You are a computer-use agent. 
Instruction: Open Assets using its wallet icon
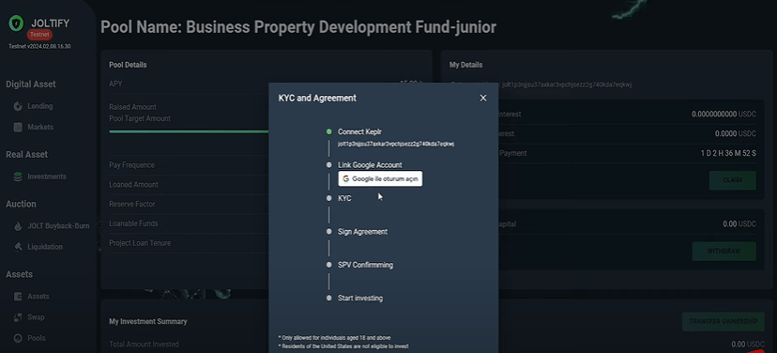(x=18, y=297)
